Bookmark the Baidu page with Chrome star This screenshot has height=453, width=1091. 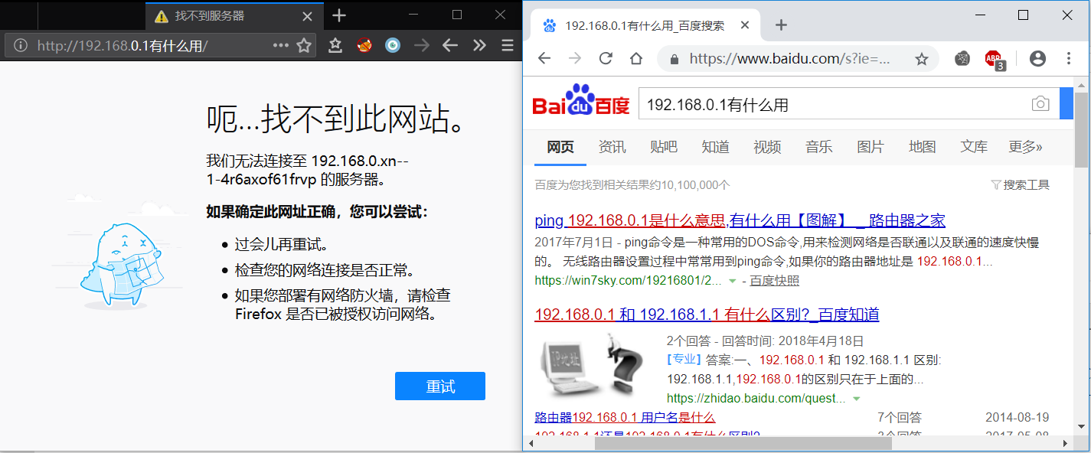coord(922,59)
